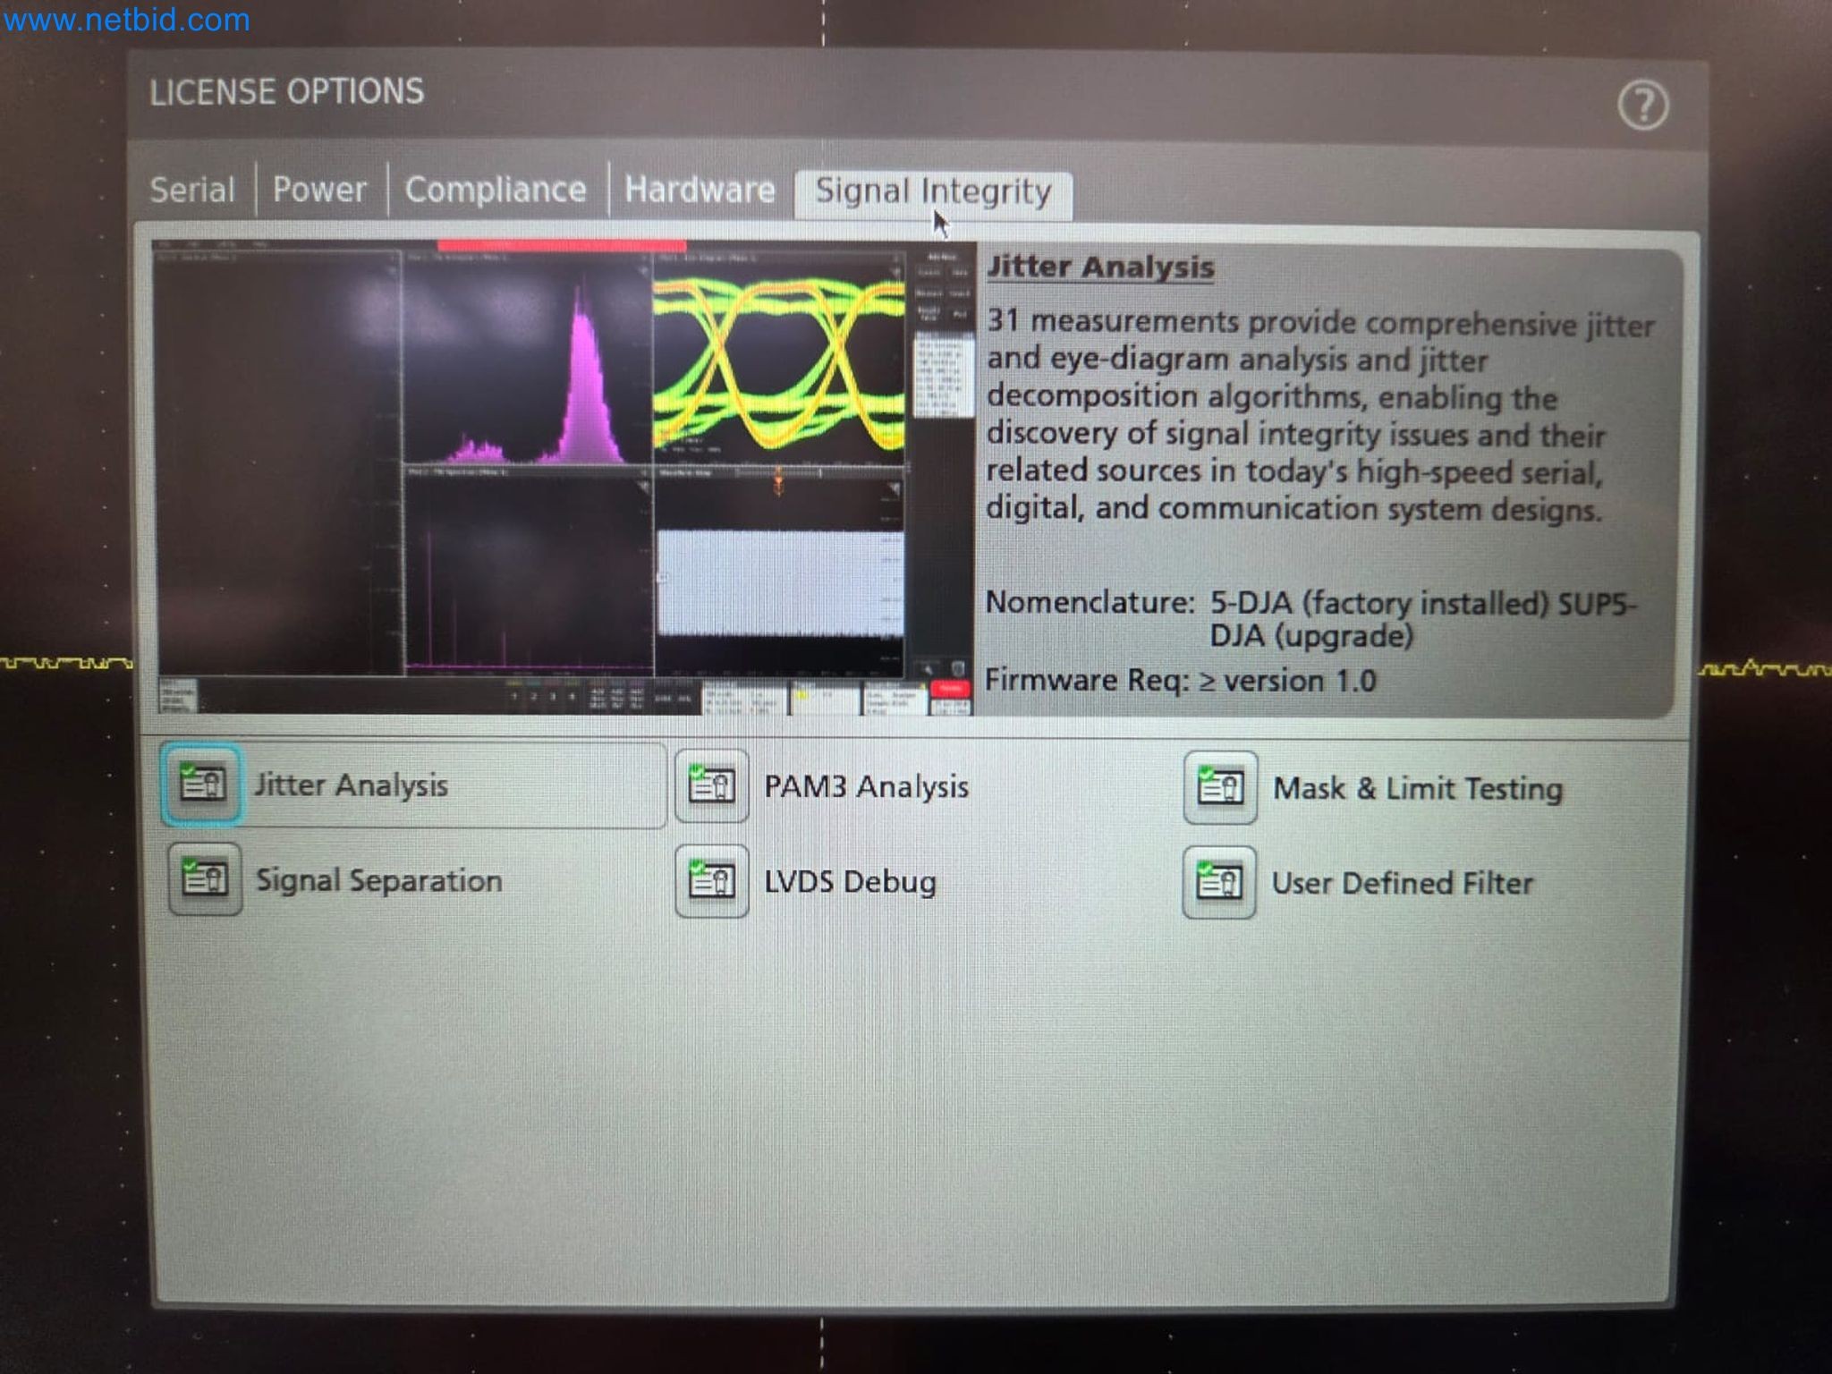Click the Jitter Analysis text label

click(351, 785)
